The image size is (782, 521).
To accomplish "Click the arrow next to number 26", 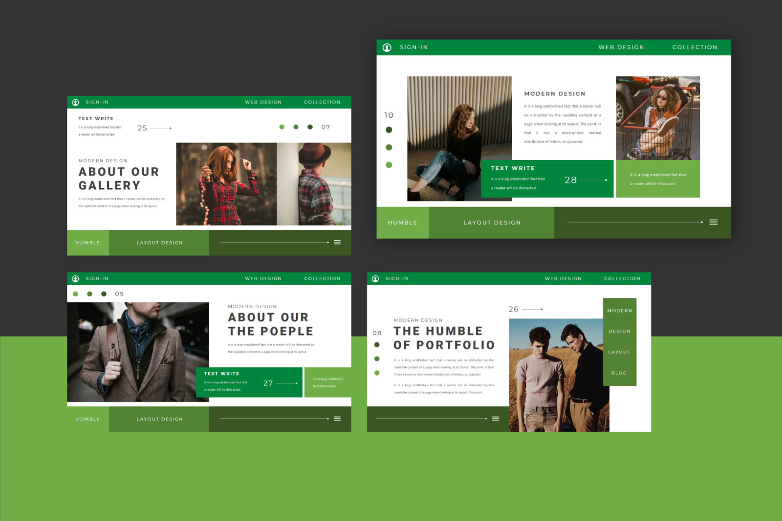I will tap(532, 309).
